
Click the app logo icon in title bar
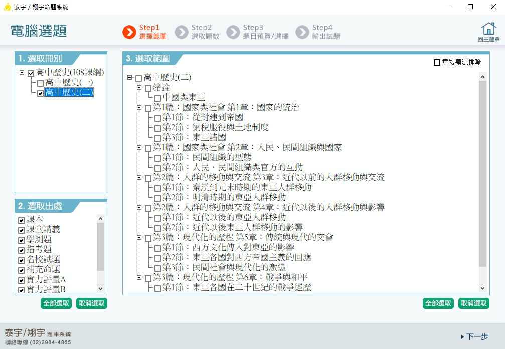[x=7, y=7]
